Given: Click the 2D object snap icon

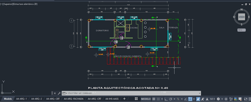Looking at the screenshot, I should click(x=190, y=99).
